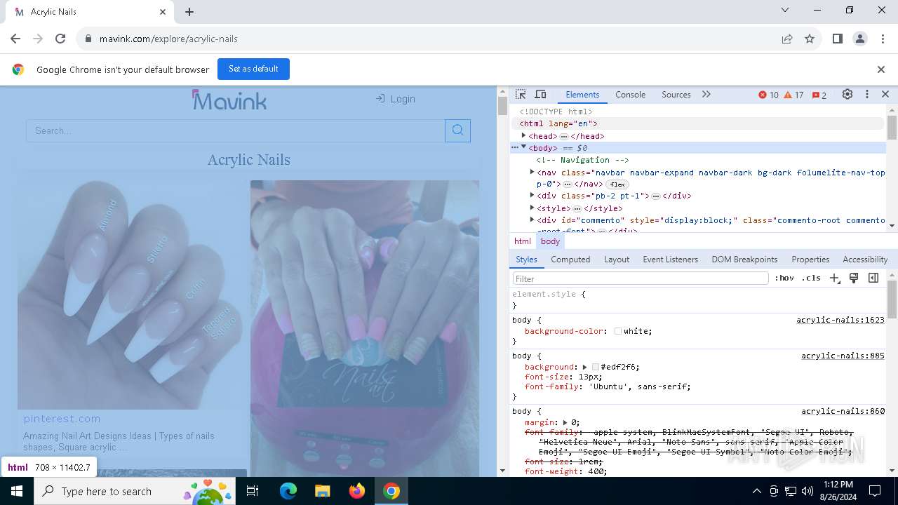Viewport: 898px width, 505px height.
Task: Select the inspect element picker tool
Action: click(521, 95)
